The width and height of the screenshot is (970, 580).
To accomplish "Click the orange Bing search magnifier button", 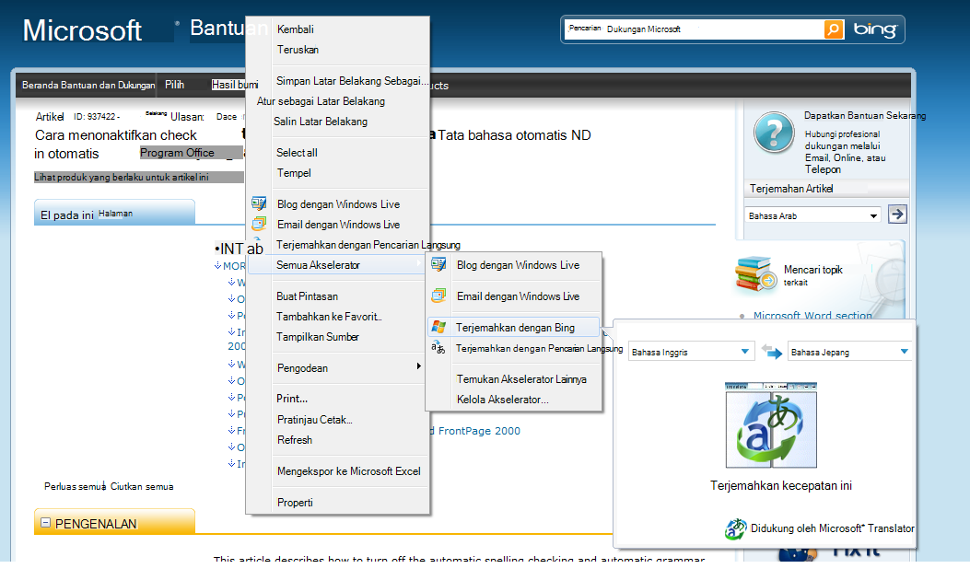I will 833,29.
